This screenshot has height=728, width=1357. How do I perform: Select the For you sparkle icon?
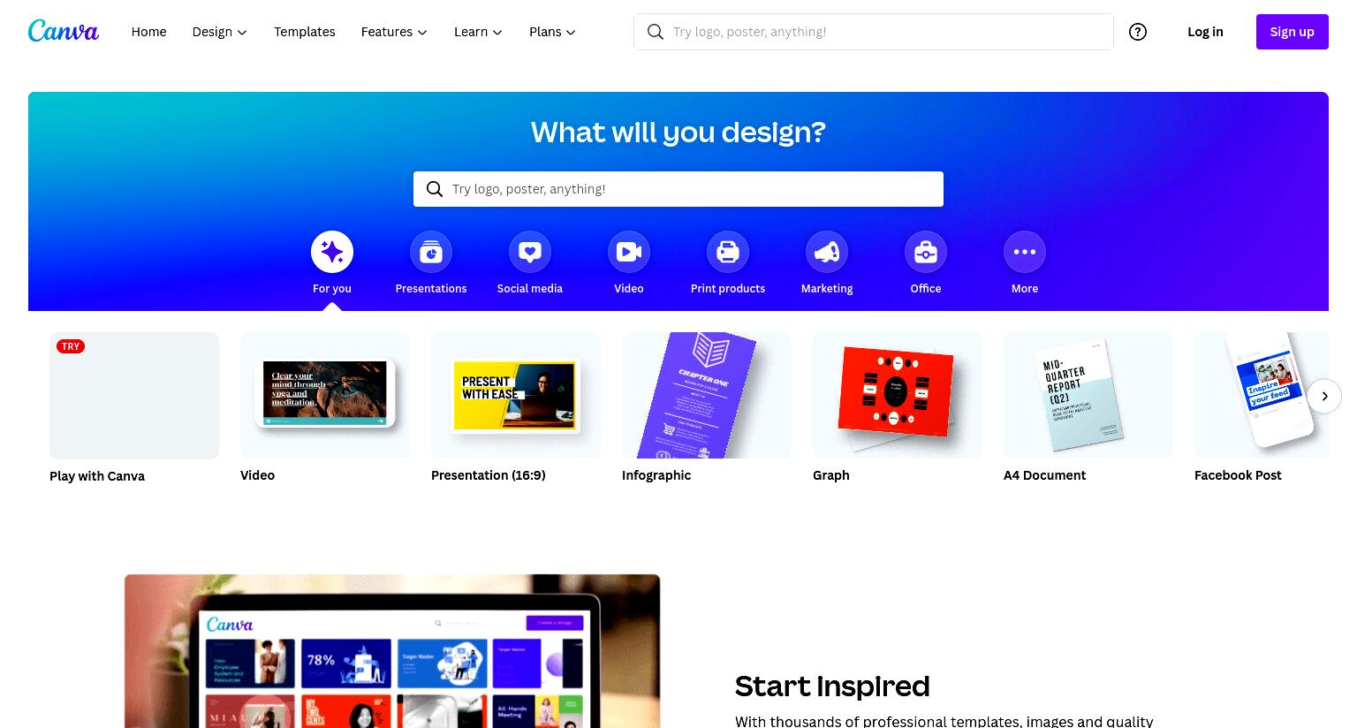[332, 253]
